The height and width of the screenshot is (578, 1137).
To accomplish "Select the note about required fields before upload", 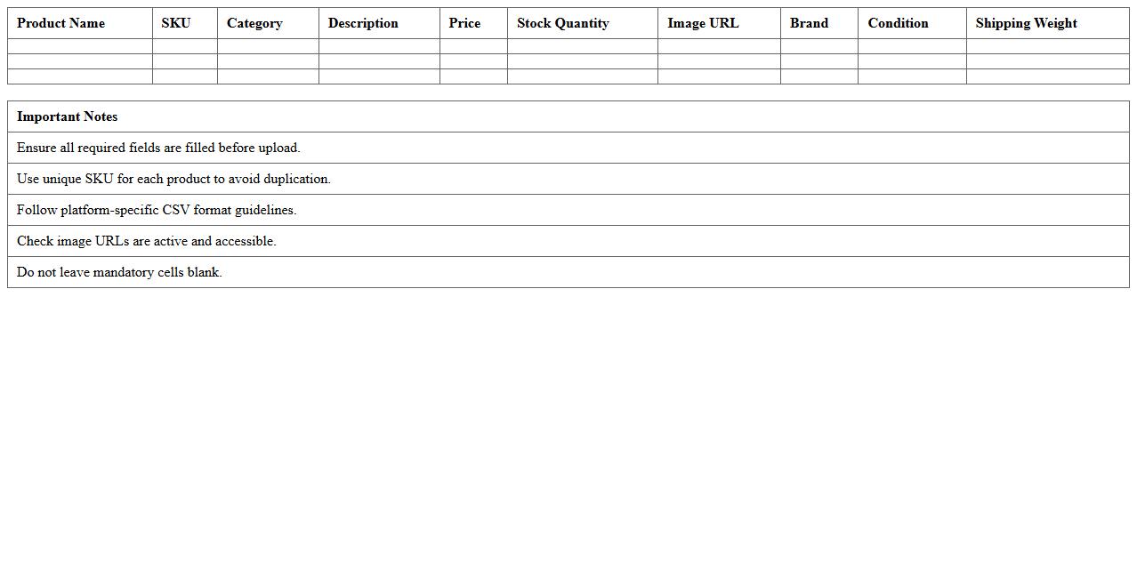I will (158, 148).
